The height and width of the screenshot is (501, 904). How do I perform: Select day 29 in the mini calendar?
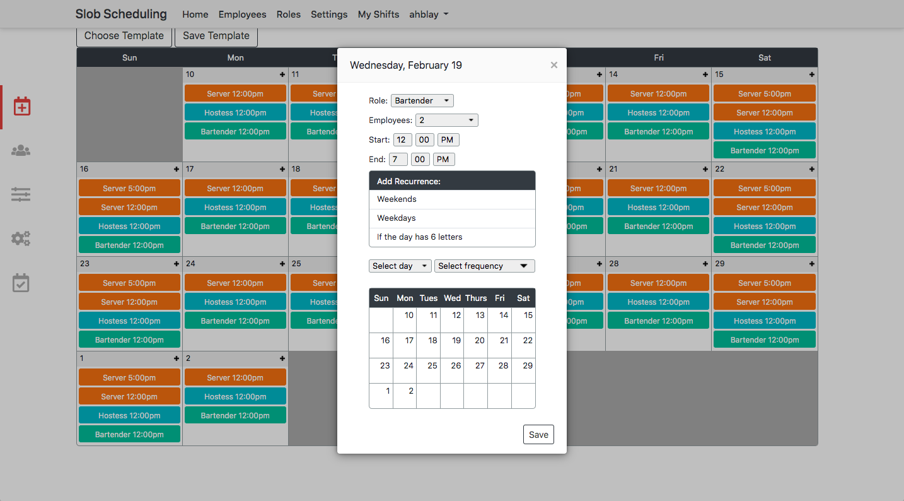[x=523, y=371]
